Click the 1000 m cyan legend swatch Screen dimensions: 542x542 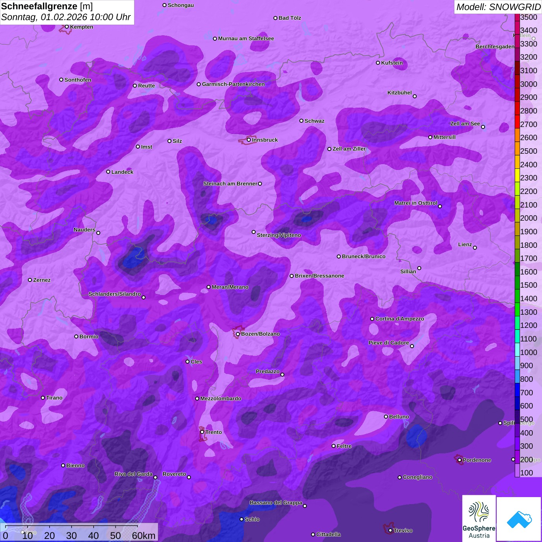pos(517,350)
